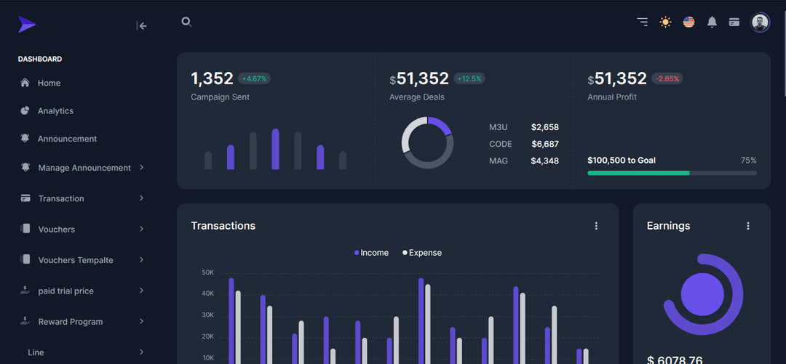Open the US flag language selector

pos(688,22)
